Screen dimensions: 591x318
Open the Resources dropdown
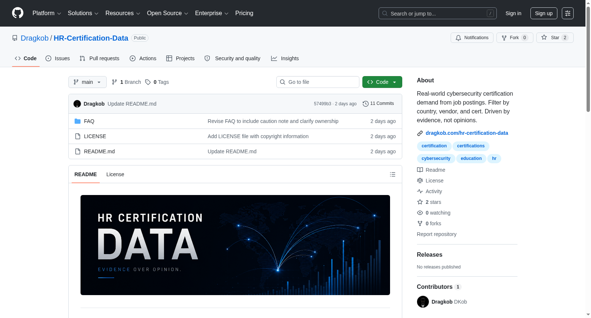point(123,13)
